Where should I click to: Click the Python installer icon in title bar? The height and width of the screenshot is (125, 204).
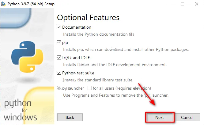coord(3,4)
